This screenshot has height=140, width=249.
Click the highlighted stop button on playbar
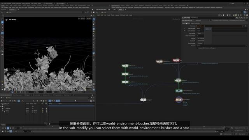click(8, 128)
